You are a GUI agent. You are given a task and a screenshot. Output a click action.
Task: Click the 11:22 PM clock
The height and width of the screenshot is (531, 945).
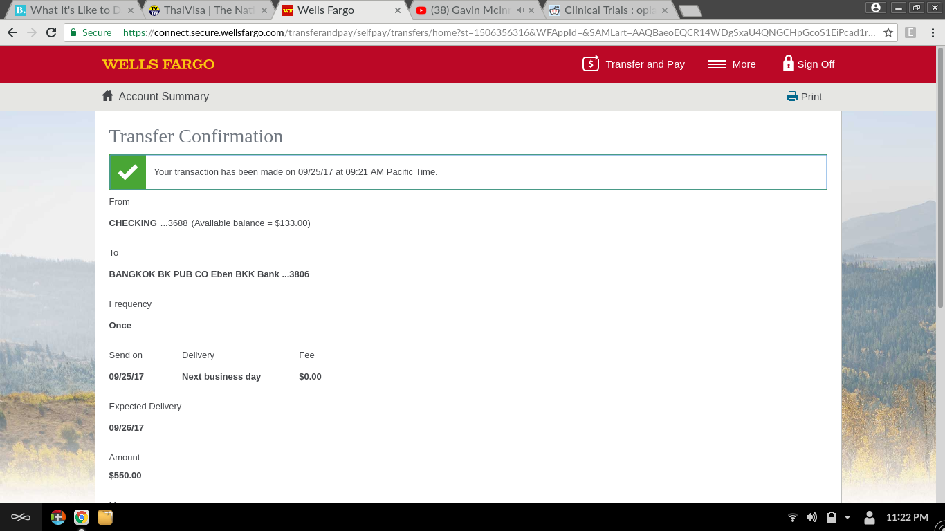point(907,517)
